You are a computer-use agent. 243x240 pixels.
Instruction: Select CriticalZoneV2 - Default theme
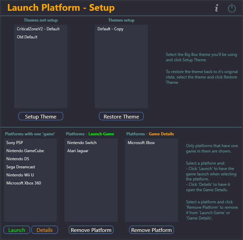tap(38, 29)
